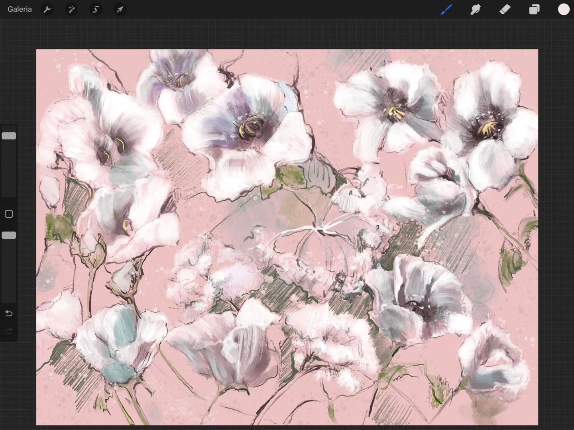Tap the square Modify button in sidebar
The image size is (574, 430).
(x=9, y=214)
